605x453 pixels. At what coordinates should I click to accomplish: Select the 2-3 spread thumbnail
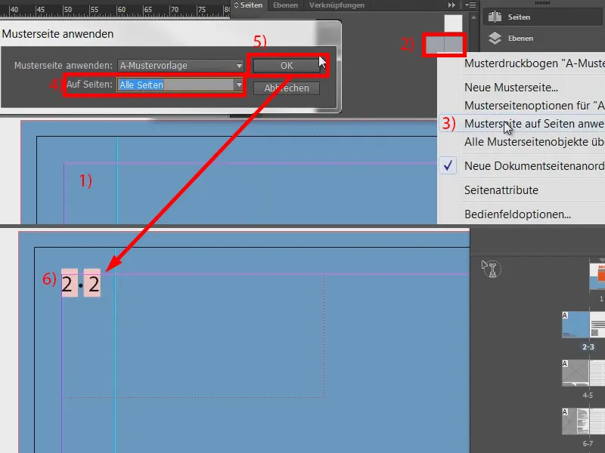pyautogui.click(x=583, y=325)
